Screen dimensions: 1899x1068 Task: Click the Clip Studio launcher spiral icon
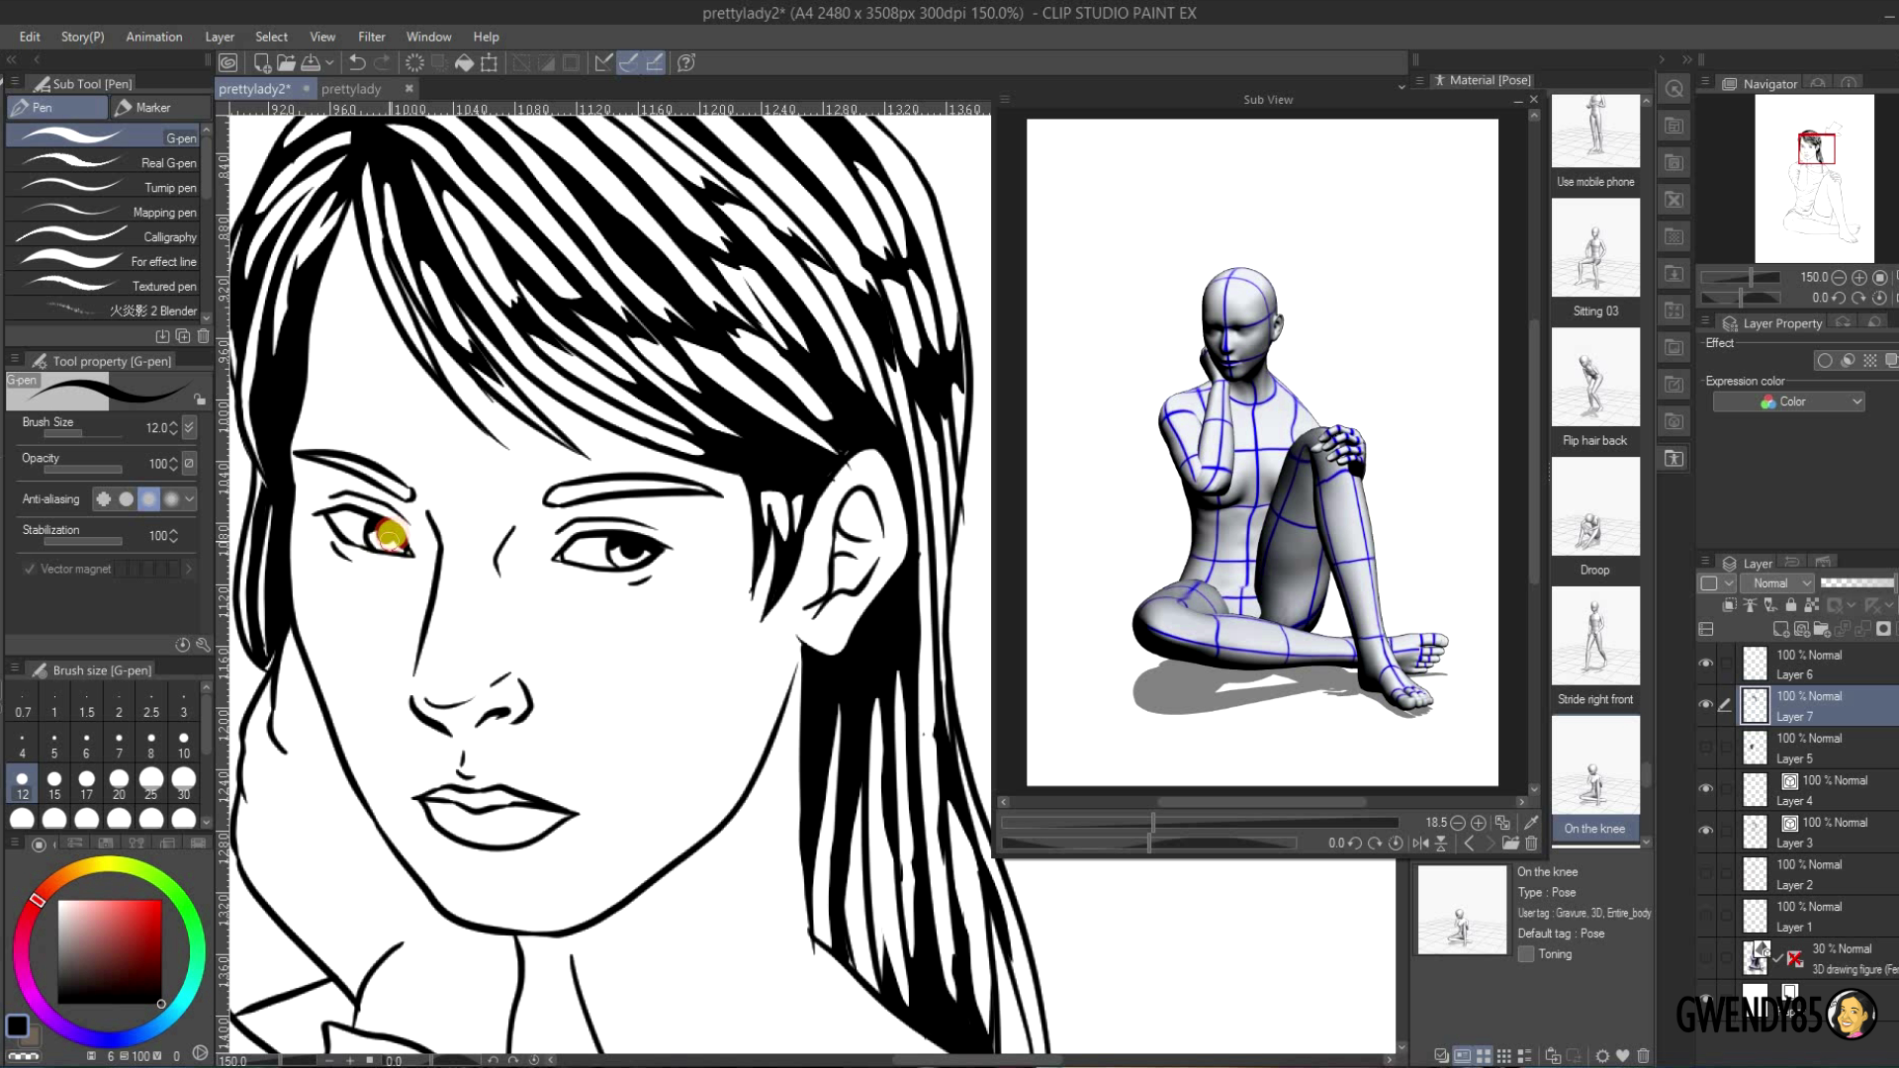(228, 63)
